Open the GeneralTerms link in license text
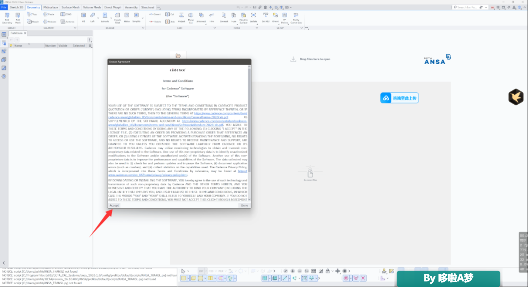The image size is (528, 287). coord(178,115)
